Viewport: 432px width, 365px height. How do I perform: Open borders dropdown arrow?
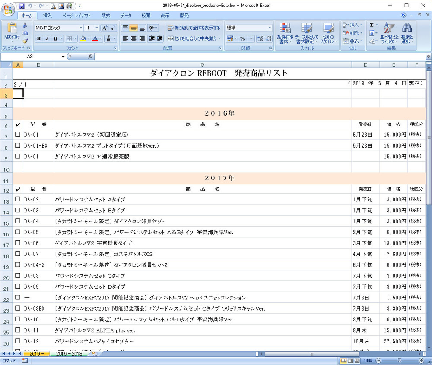[x=75, y=38]
